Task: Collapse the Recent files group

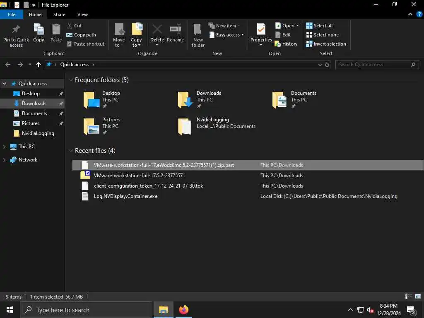Action: click(71, 151)
